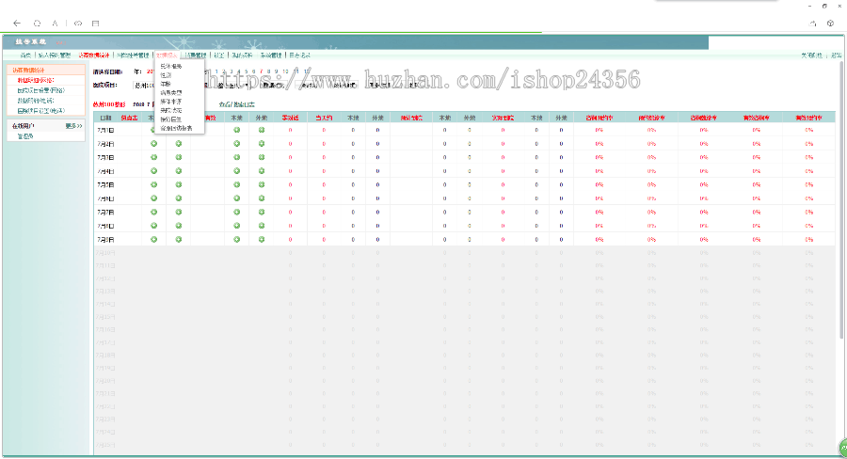Open the second dropdown in the filter row
The width and height of the screenshot is (847, 459).
point(234,86)
